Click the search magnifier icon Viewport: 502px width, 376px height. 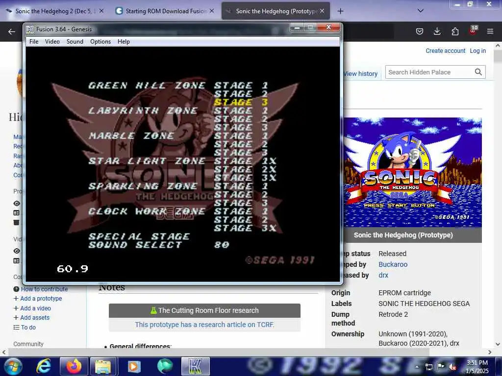(478, 72)
